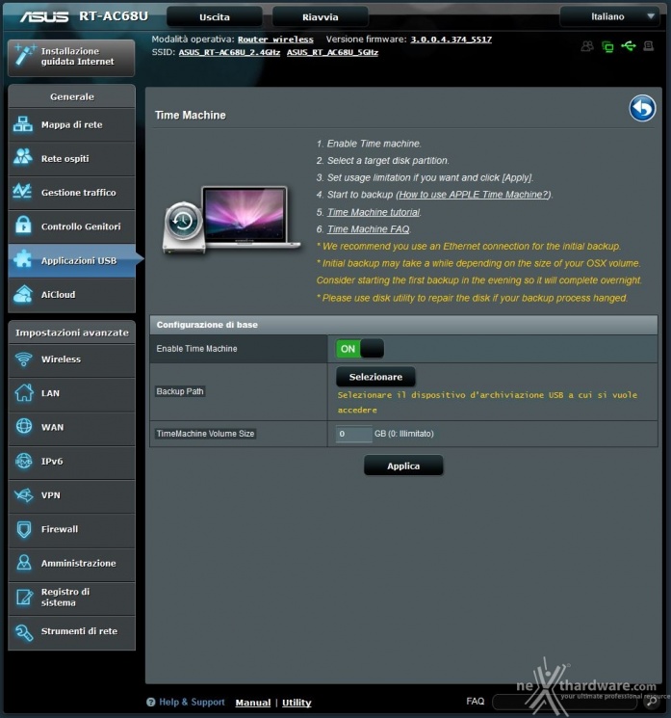Open How to use APPLE Time Machine link
The image size is (671, 718).
pos(474,195)
